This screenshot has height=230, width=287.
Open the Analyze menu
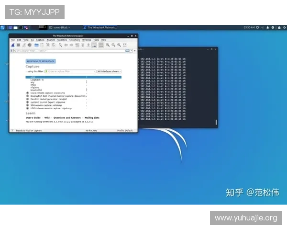[x=51, y=40]
